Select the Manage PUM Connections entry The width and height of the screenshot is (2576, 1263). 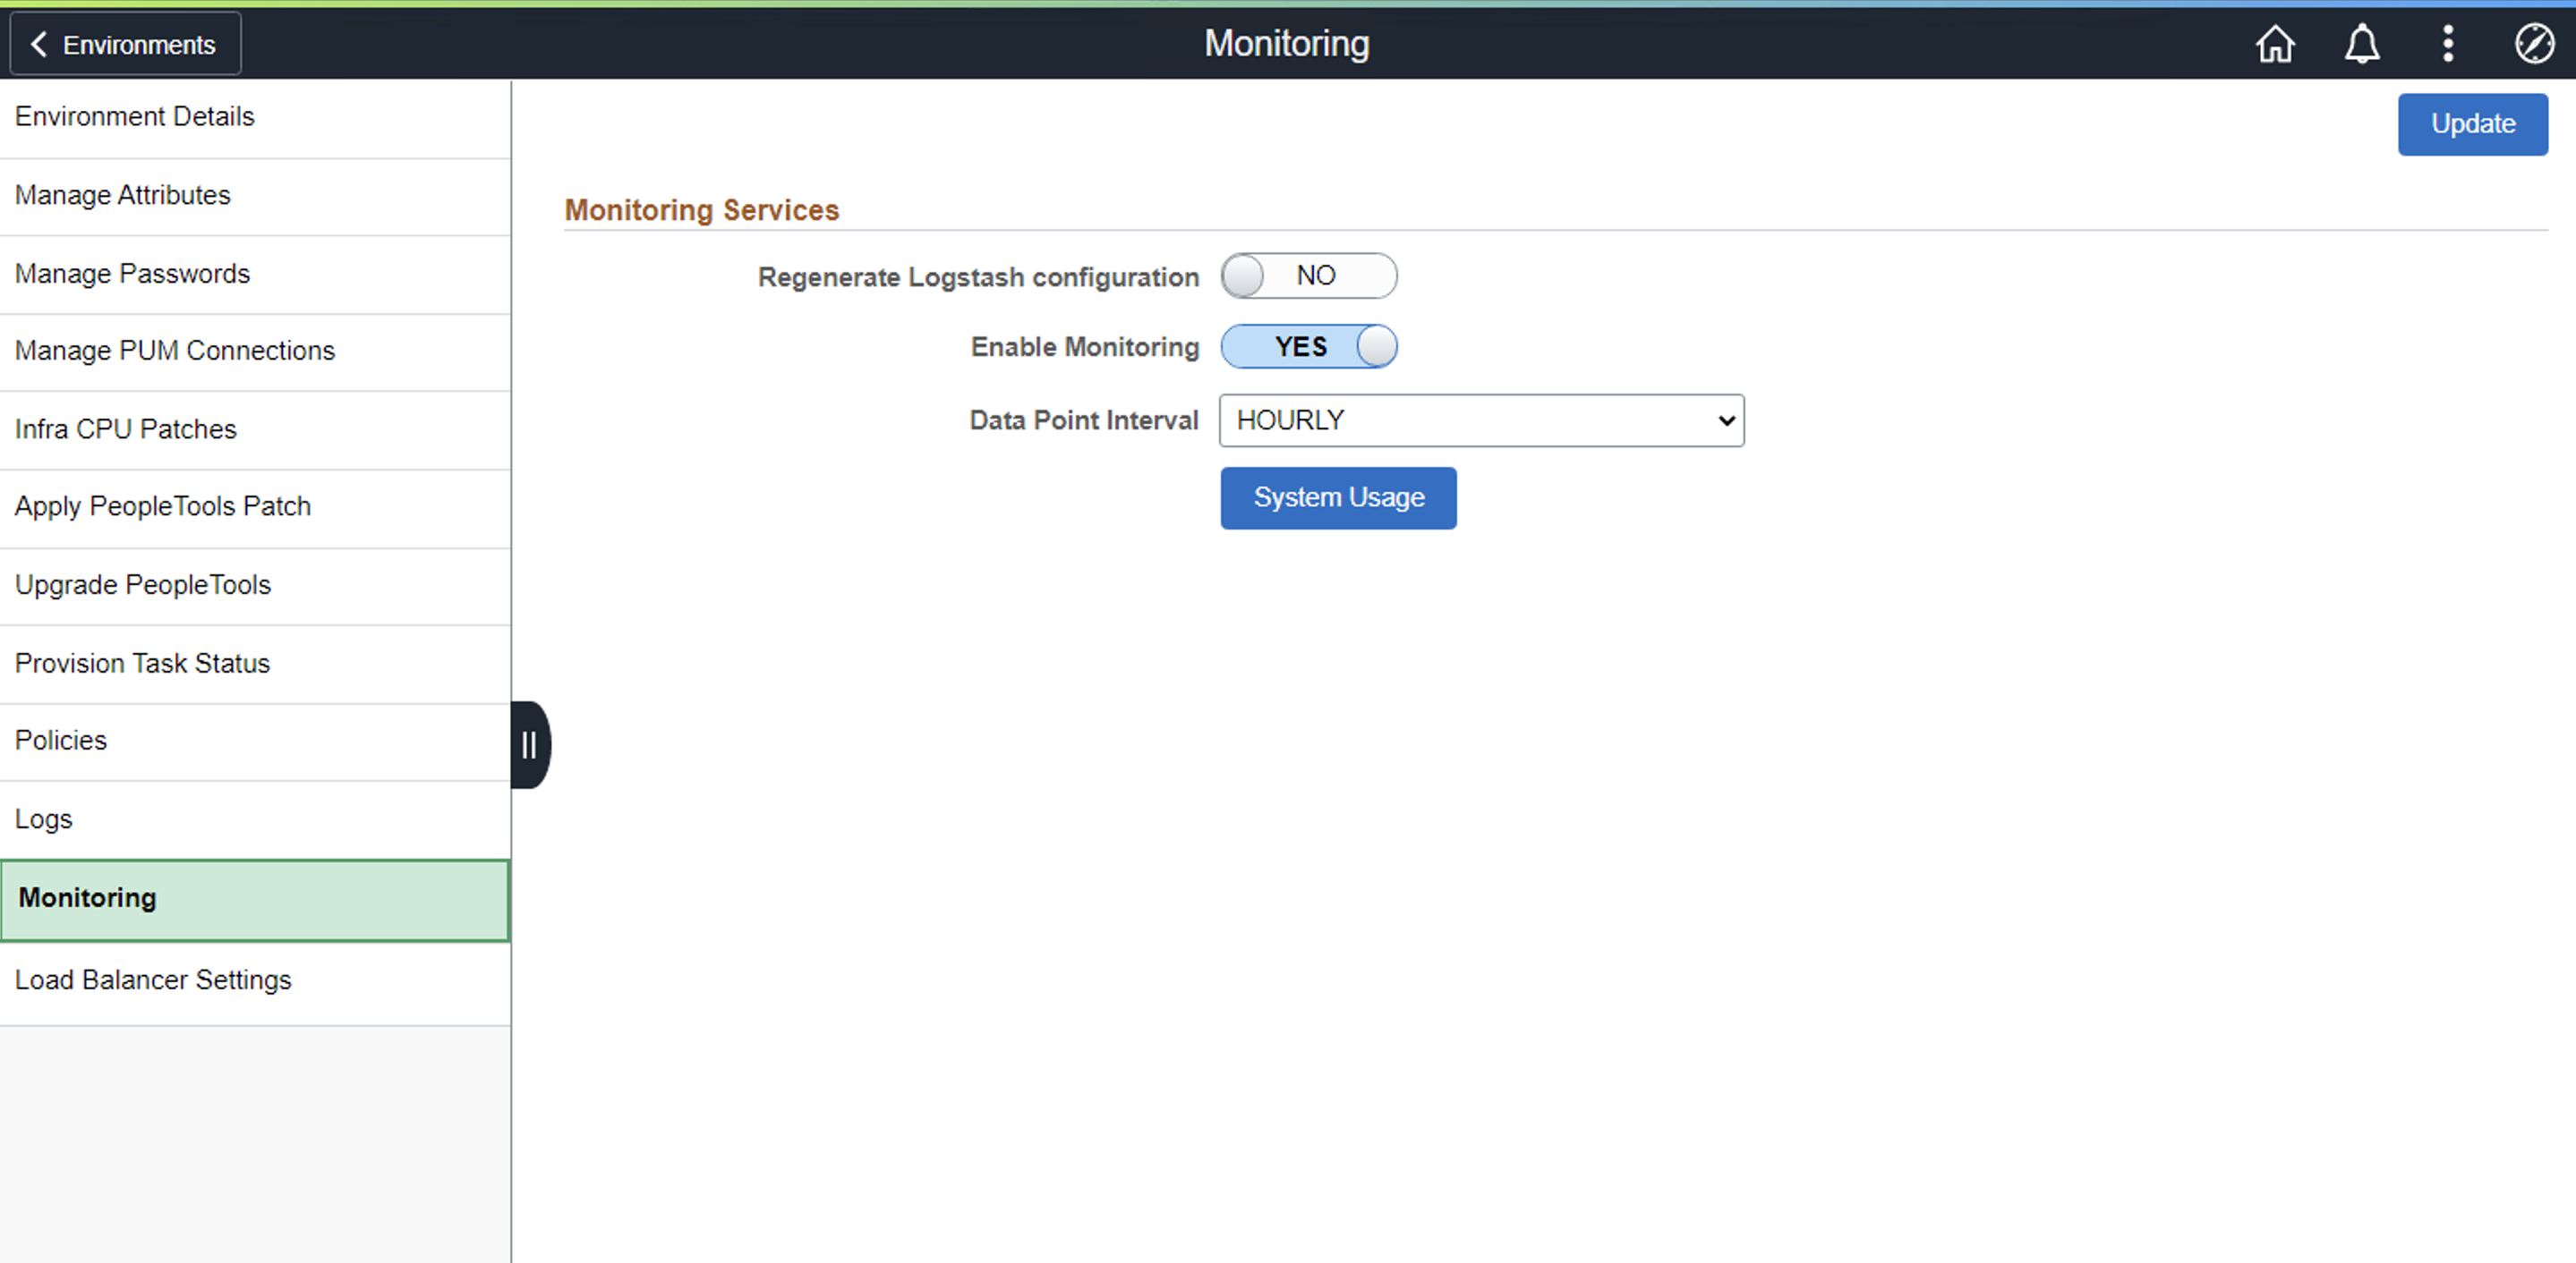pos(174,350)
